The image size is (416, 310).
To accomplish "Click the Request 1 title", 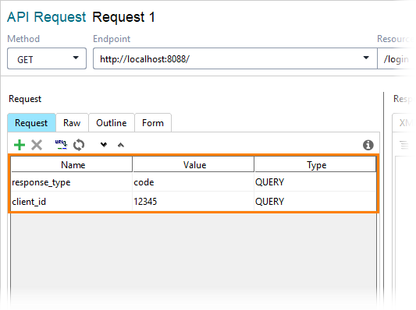I will [123, 17].
